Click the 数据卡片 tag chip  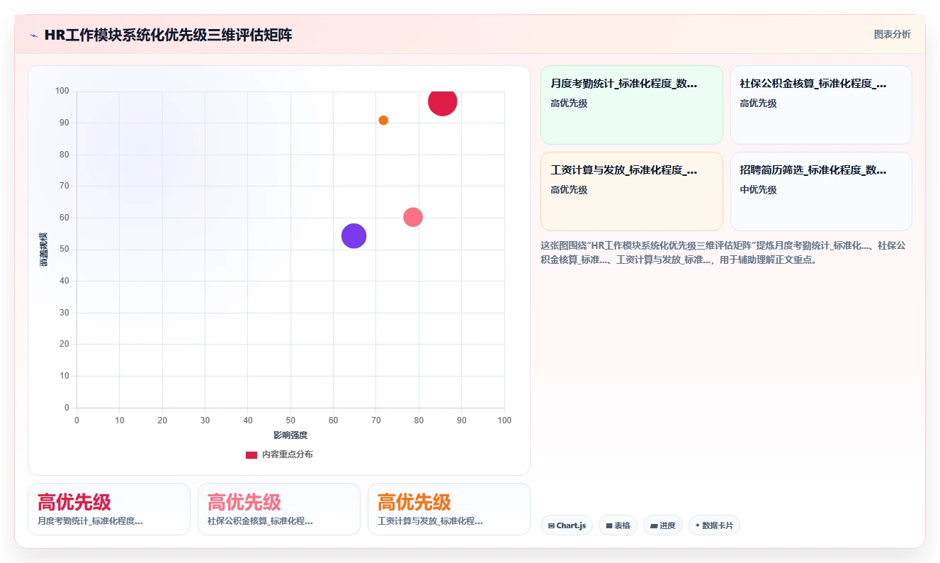click(x=714, y=525)
